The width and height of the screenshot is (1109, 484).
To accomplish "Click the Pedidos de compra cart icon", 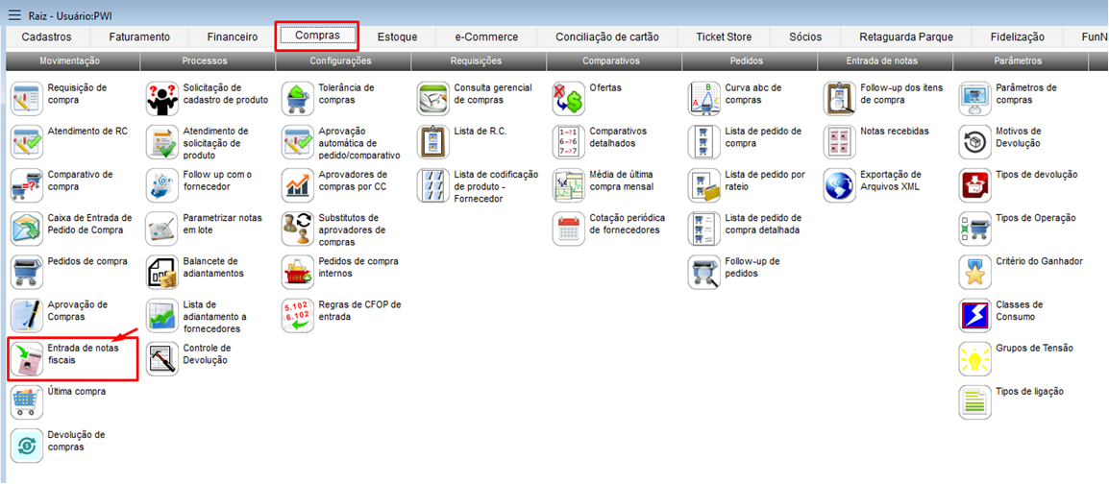I will [x=27, y=272].
